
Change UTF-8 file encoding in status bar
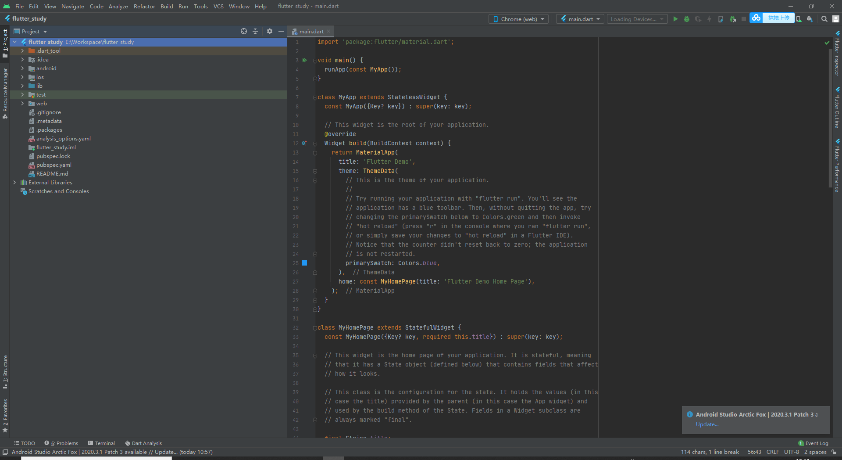click(x=792, y=452)
